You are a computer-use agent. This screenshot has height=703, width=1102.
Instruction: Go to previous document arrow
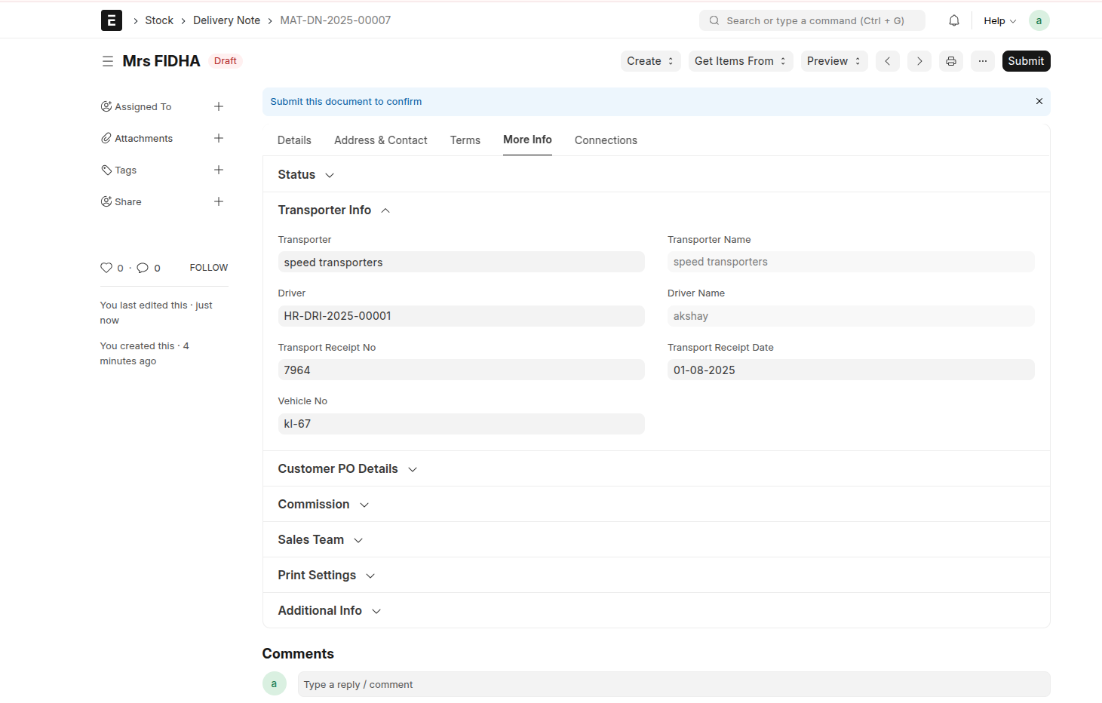pyautogui.click(x=887, y=61)
